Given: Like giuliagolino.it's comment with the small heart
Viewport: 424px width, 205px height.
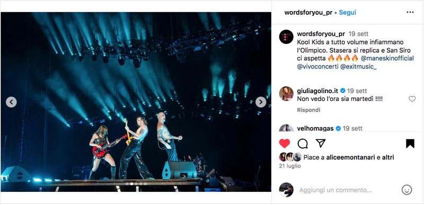Looking at the screenshot, I should [x=412, y=99].
